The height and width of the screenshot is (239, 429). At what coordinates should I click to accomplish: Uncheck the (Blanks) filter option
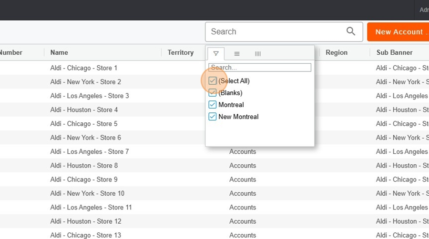tap(212, 93)
